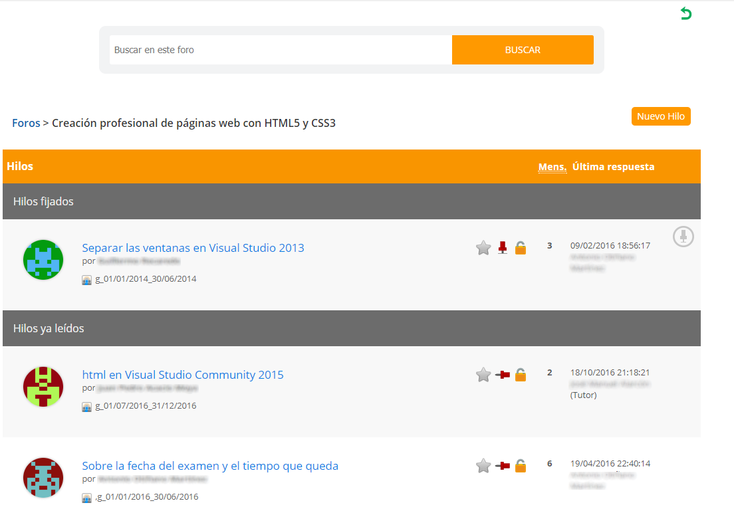Star the 'Separar las ventanas' thread as favorite

click(483, 248)
